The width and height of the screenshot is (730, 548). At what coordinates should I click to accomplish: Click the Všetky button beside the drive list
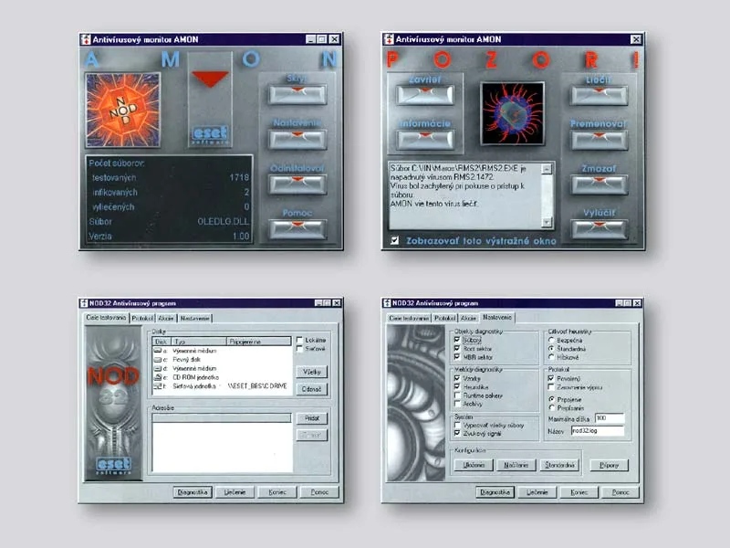312,372
